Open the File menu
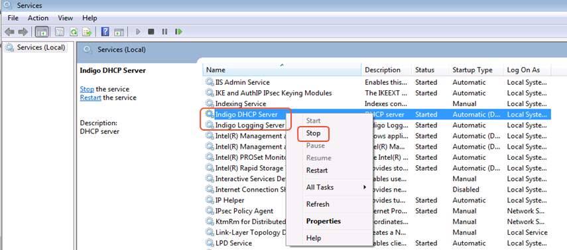This screenshot has height=250, width=567. click(x=13, y=18)
